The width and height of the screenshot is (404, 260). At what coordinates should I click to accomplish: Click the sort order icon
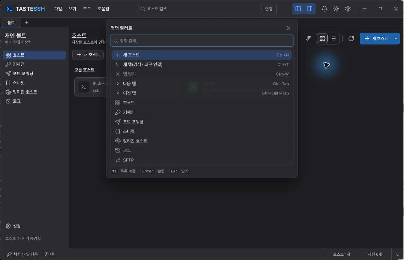pyautogui.click(x=308, y=39)
